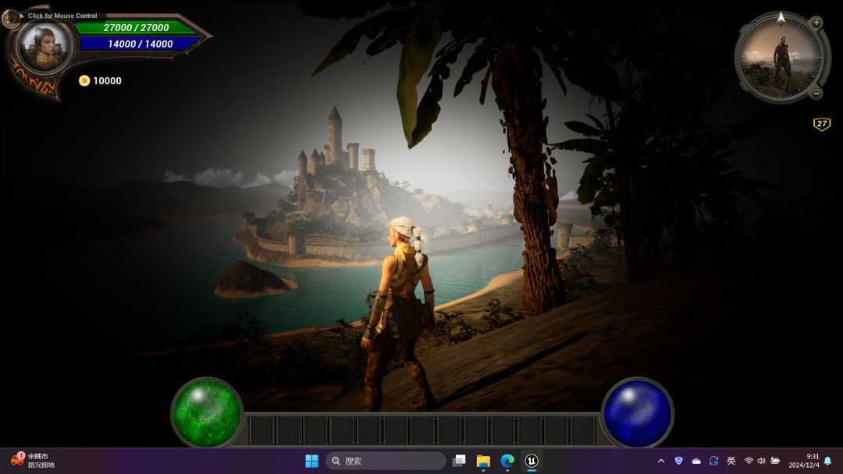Viewport: 843px width, 474px height.
Task: Click the level badge above the portrait
Action: pyautogui.click(x=11, y=19)
